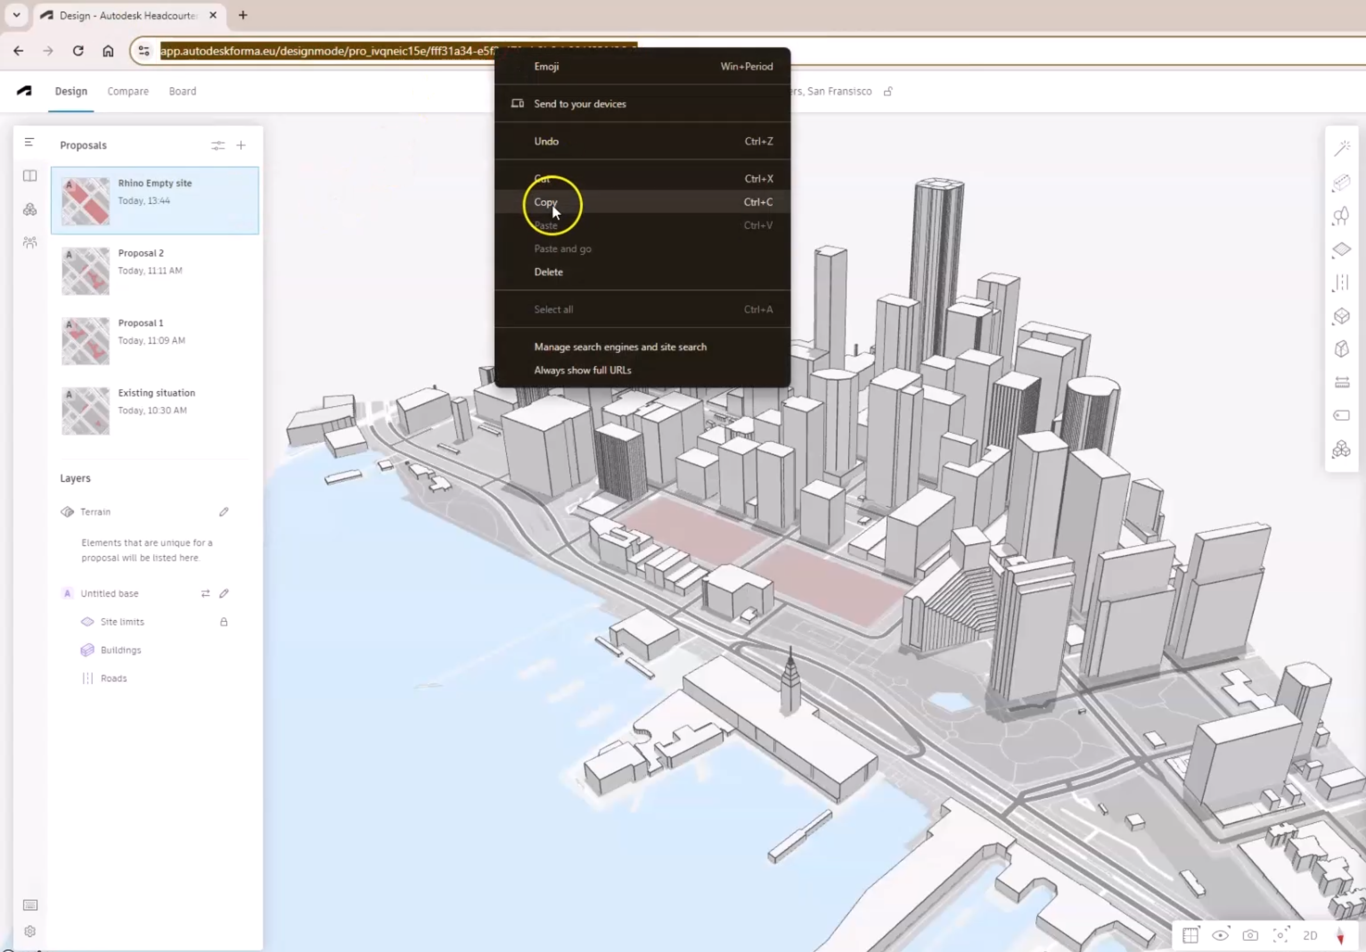1366x952 pixels.
Task: Select the vegetation tree tool in right toolbar
Action: pyautogui.click(x=1342, y=216)
